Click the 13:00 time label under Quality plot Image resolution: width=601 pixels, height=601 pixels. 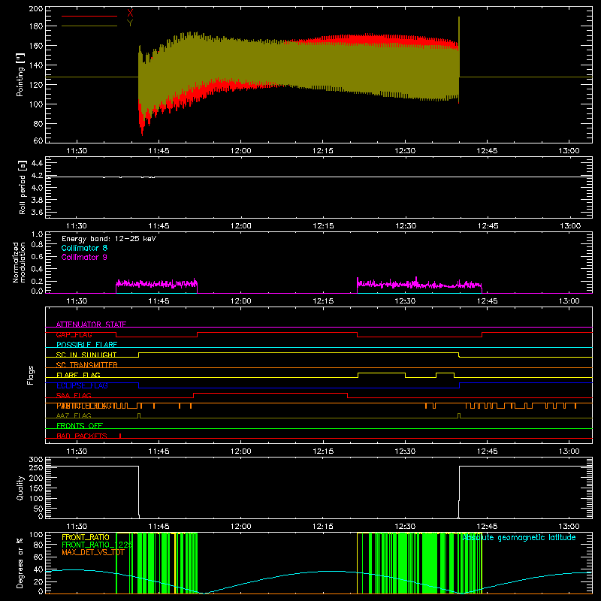569,527
